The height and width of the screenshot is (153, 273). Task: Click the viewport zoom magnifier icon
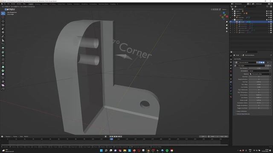coord(227,22)
